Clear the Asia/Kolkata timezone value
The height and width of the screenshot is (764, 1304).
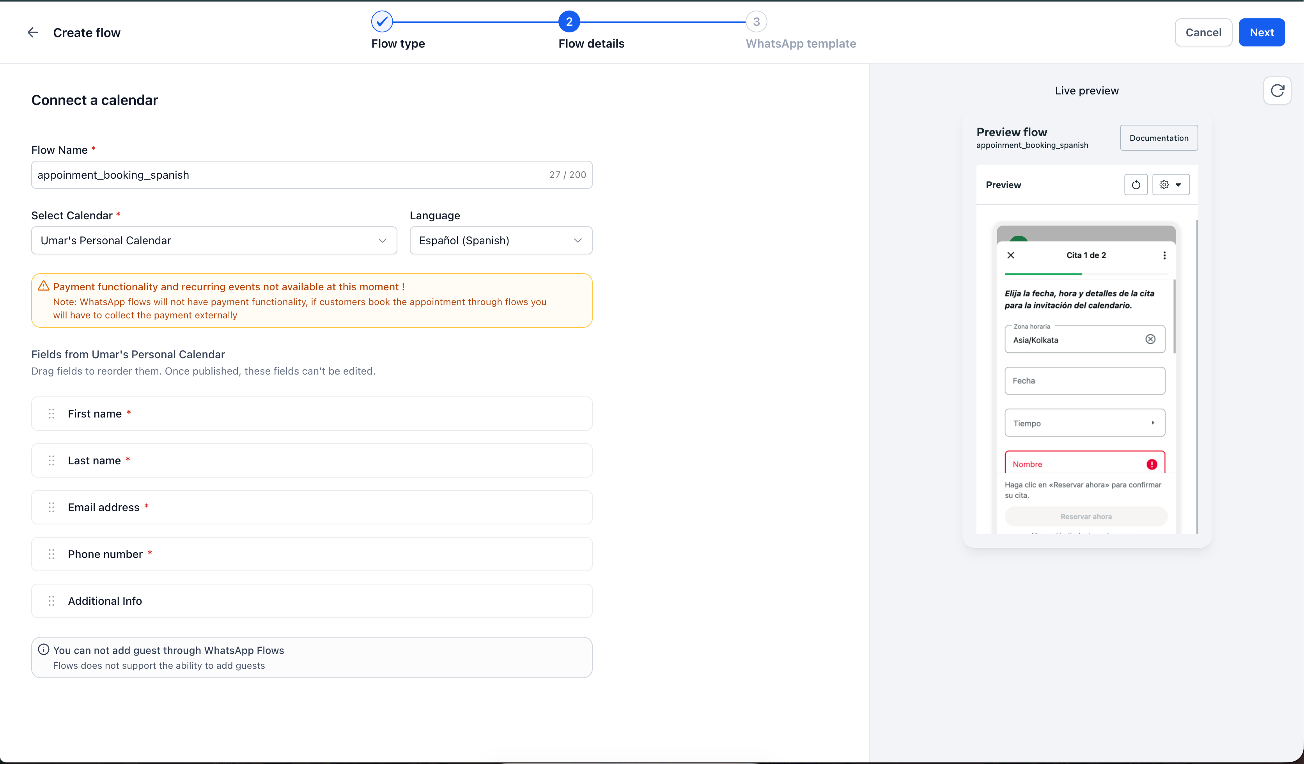tap(1150, 339)
